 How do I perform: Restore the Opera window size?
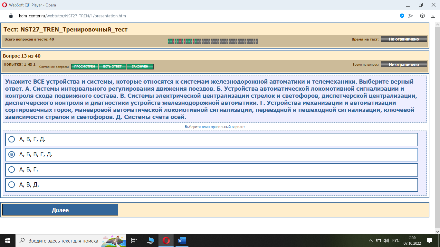tap(421, 5)
